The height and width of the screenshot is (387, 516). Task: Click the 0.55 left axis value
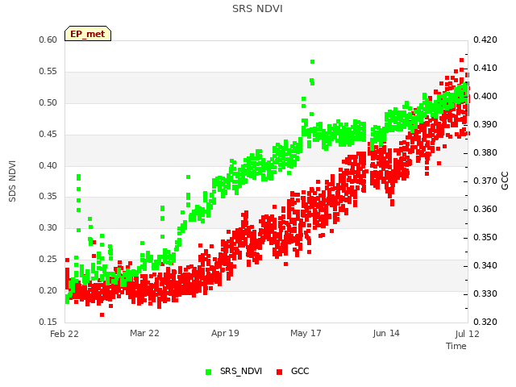tap(48, 72)
